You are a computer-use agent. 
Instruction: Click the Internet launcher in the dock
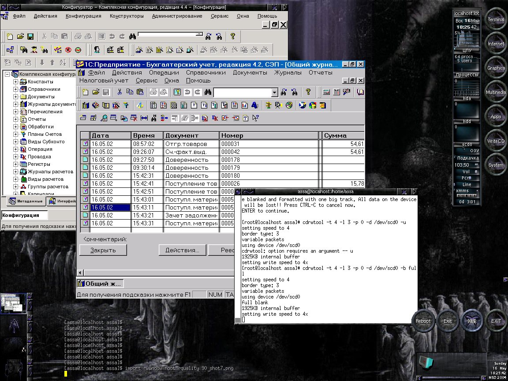[496, 44]
